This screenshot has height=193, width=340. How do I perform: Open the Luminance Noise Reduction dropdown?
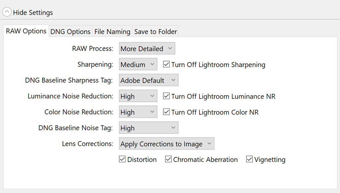tap(138, 96)
